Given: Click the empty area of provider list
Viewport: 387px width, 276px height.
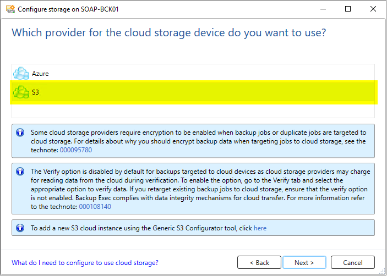Looking at the screenshot, I should [x=193, y=111].
